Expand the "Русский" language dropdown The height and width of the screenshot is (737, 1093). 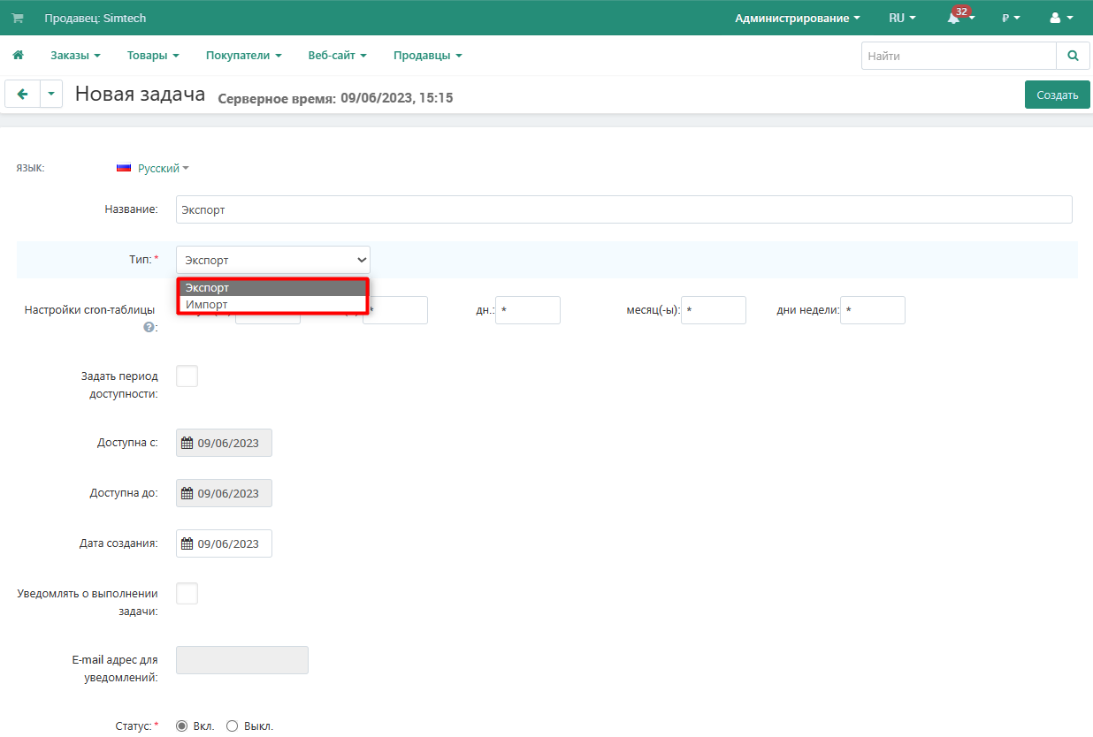tap(164, 168)
